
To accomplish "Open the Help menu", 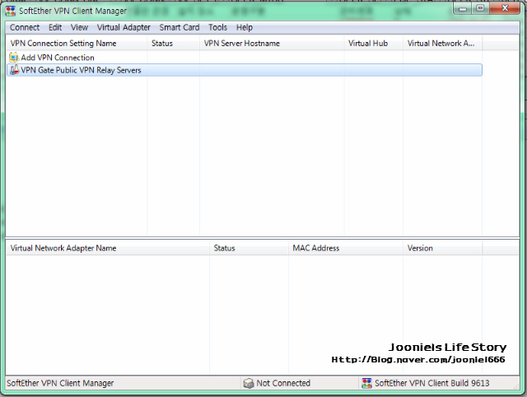I will (245, 27).
